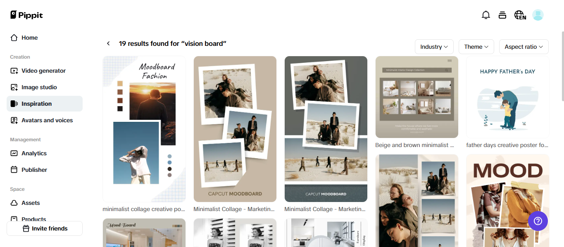Open the Mood Board staircase interior template

(x=144, y=233)
